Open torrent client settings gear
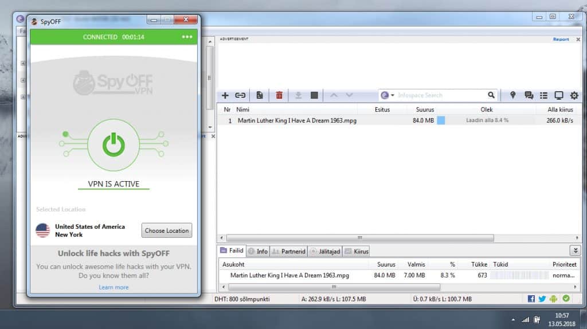This screenshot has height=329, width=587. (x=574, y=96)
